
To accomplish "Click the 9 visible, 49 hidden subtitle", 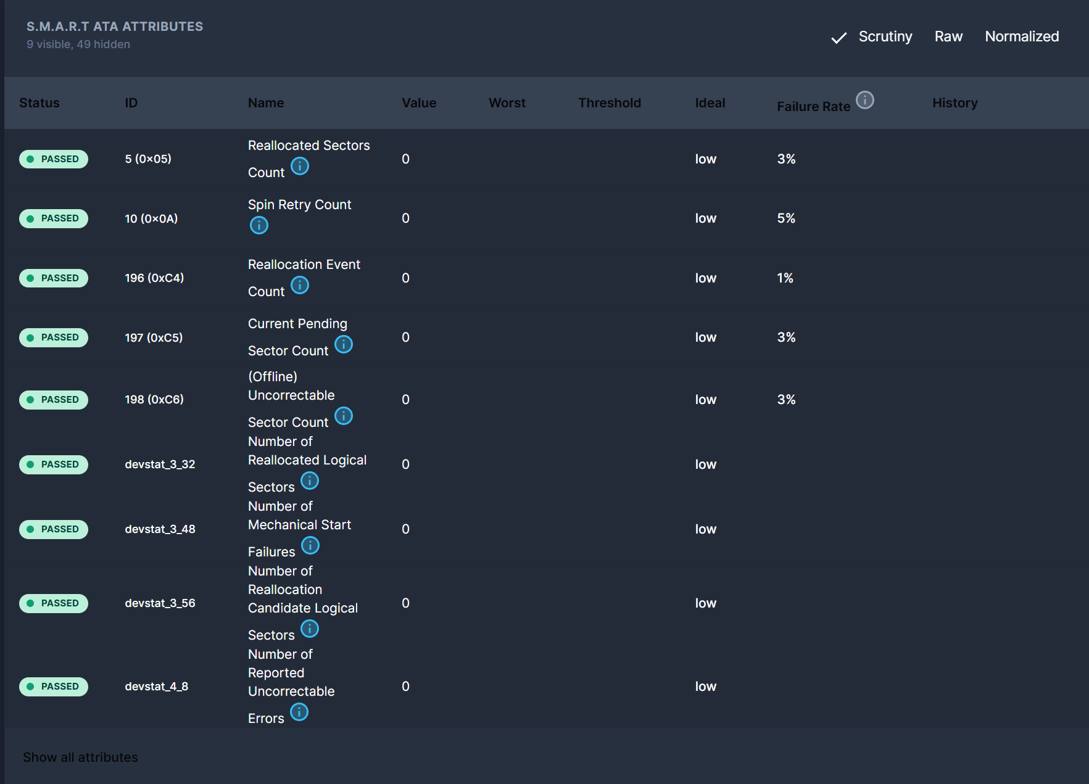I will click(78, 44).
